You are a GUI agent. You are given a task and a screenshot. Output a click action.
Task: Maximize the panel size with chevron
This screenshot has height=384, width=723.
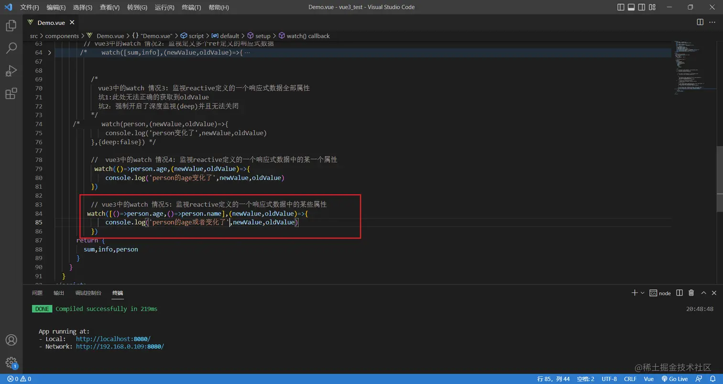703,293
